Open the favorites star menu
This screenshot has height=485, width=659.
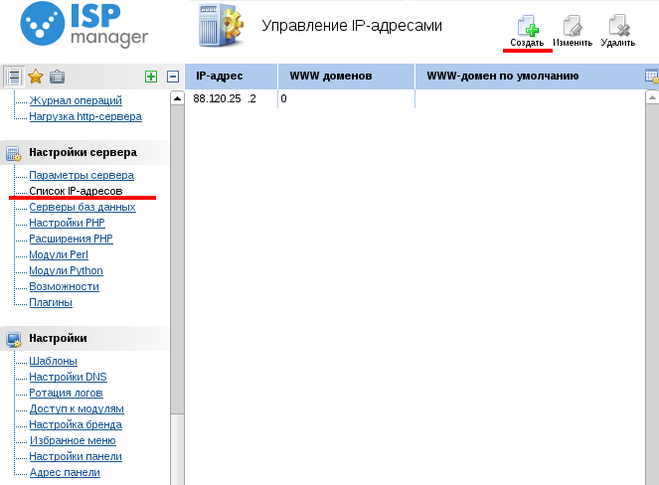coord(36,77)
